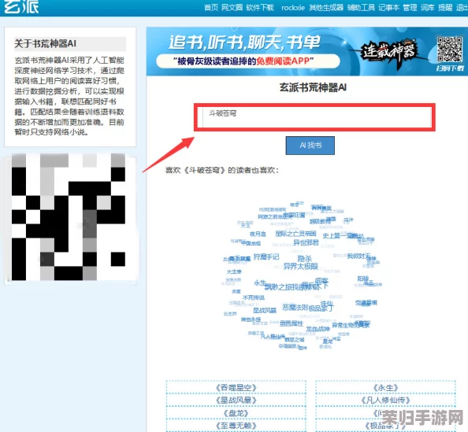Open the rockxie user link

coord(293,7)
